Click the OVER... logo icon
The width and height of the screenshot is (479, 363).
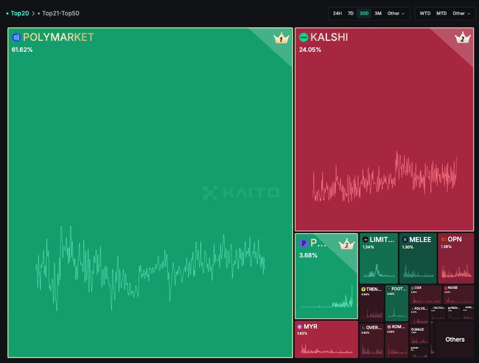[x=363, y=328]
